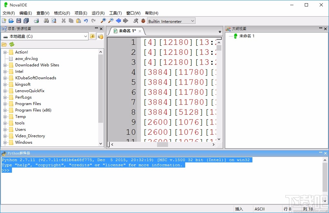Click line 8 in the code editor
The height and width of the screenshot is (213, 329).
click(x=179, y=112)
